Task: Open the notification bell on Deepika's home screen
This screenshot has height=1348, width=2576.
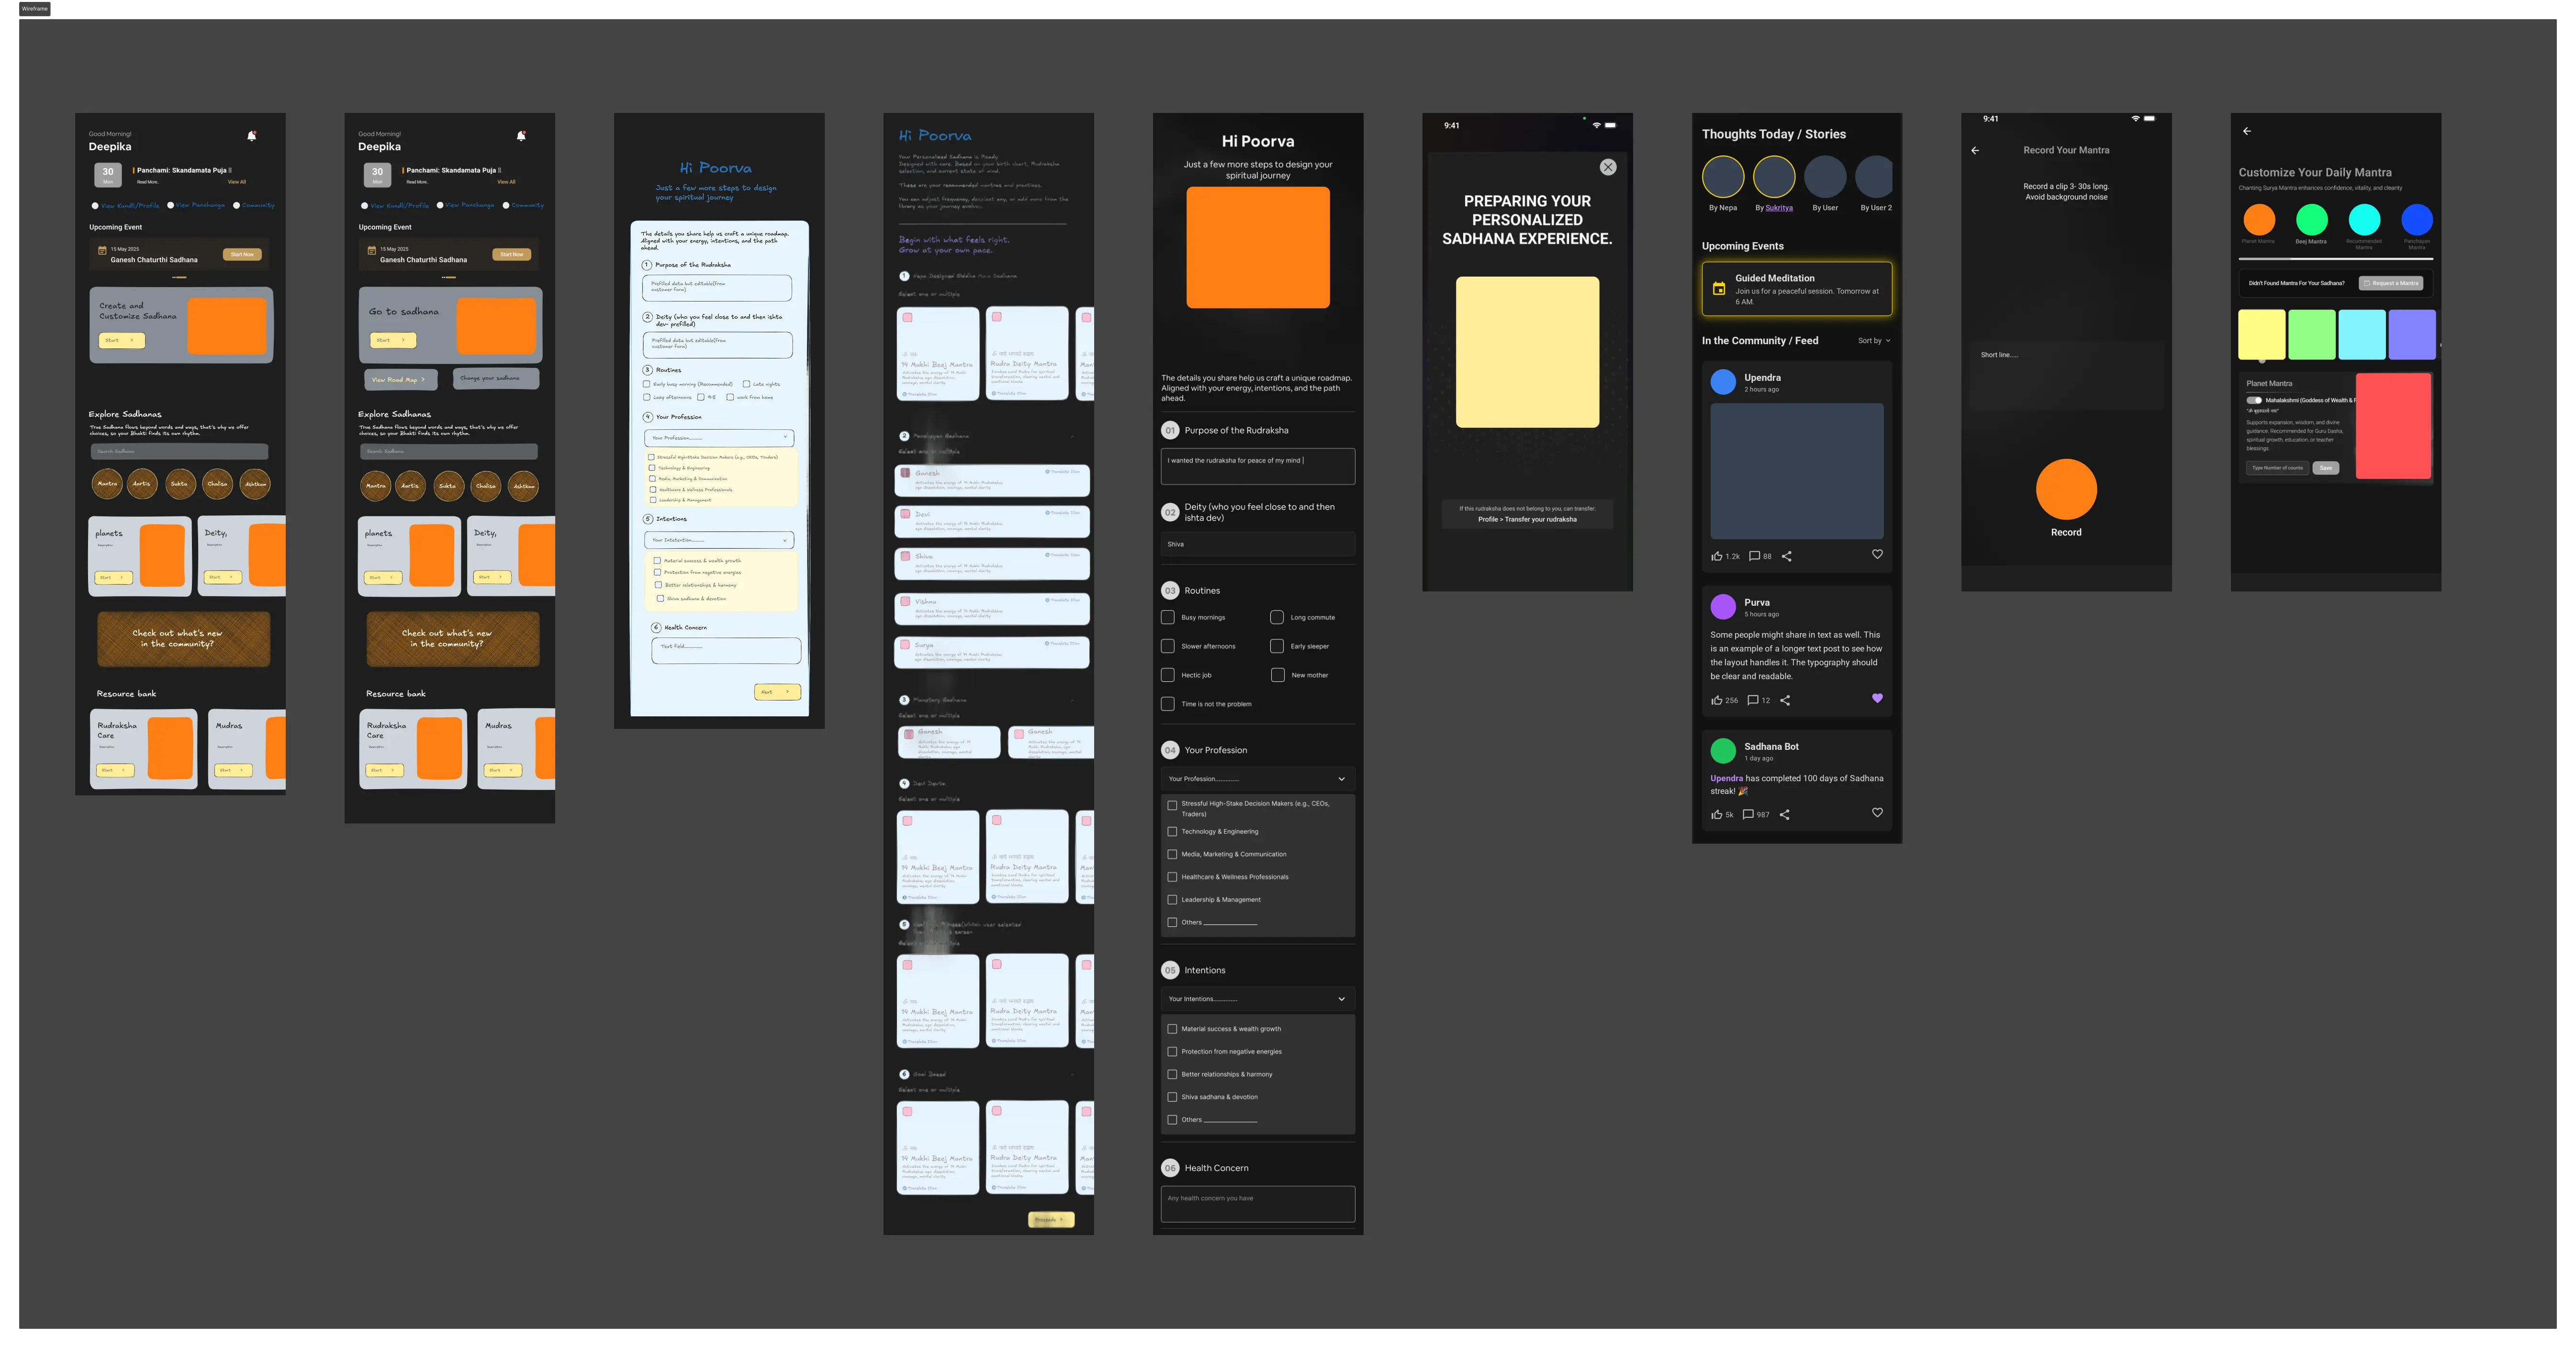Action: point(251,136)
